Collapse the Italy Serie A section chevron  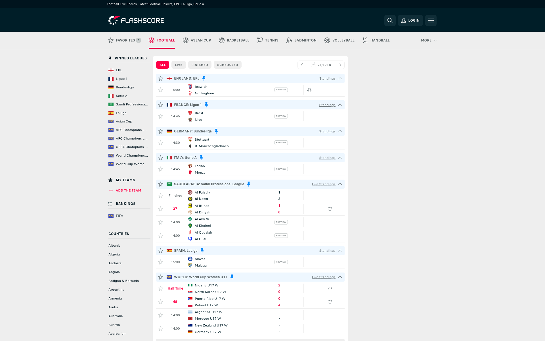coord(340,158)
